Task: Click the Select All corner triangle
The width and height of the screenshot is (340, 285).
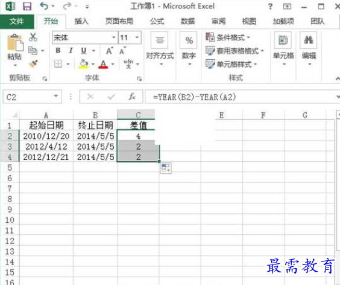Action: pos(14,115)
